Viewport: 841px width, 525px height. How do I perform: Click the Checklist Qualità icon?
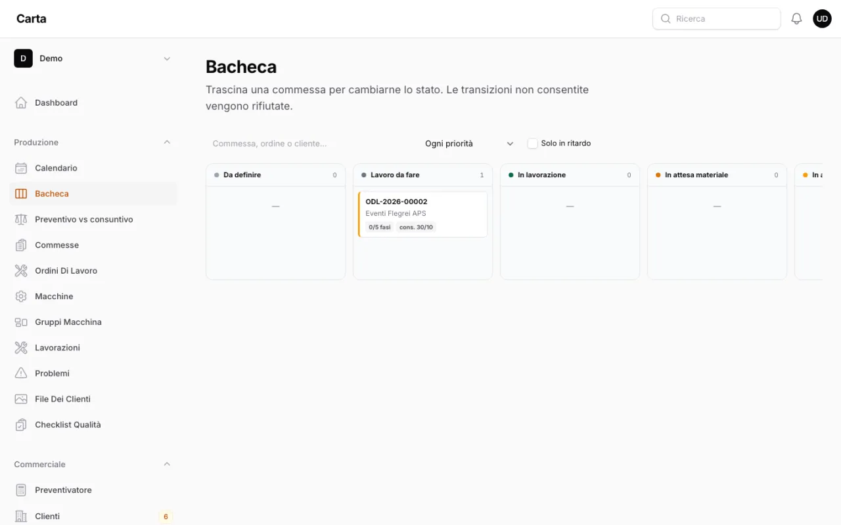21,425
